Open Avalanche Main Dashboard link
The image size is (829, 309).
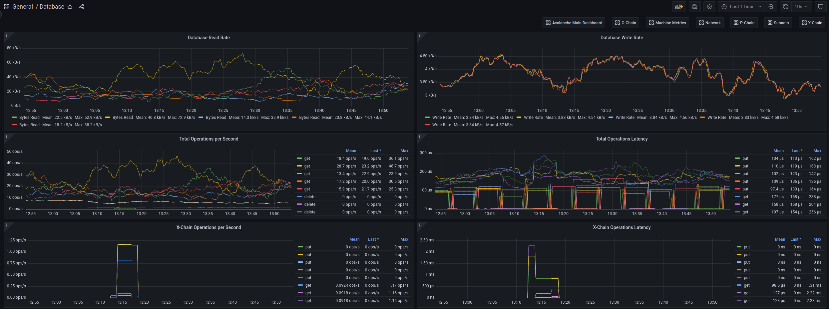point(574,23)
